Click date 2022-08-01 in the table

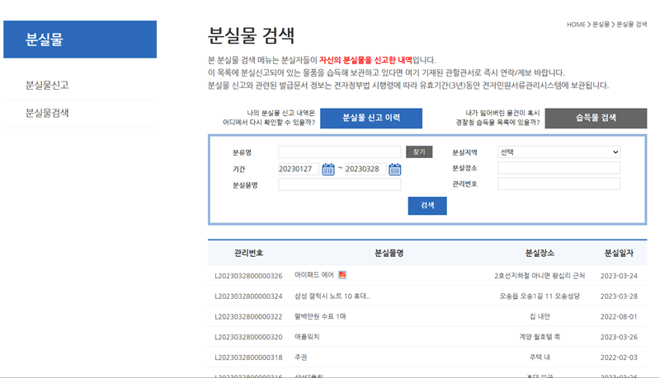point(619,317)
